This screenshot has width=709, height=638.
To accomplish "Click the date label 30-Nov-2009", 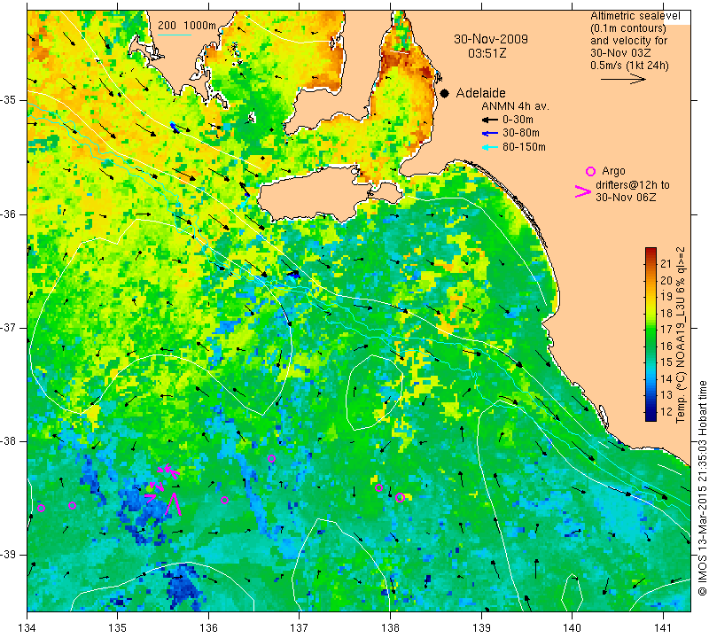I will [491, 39].
